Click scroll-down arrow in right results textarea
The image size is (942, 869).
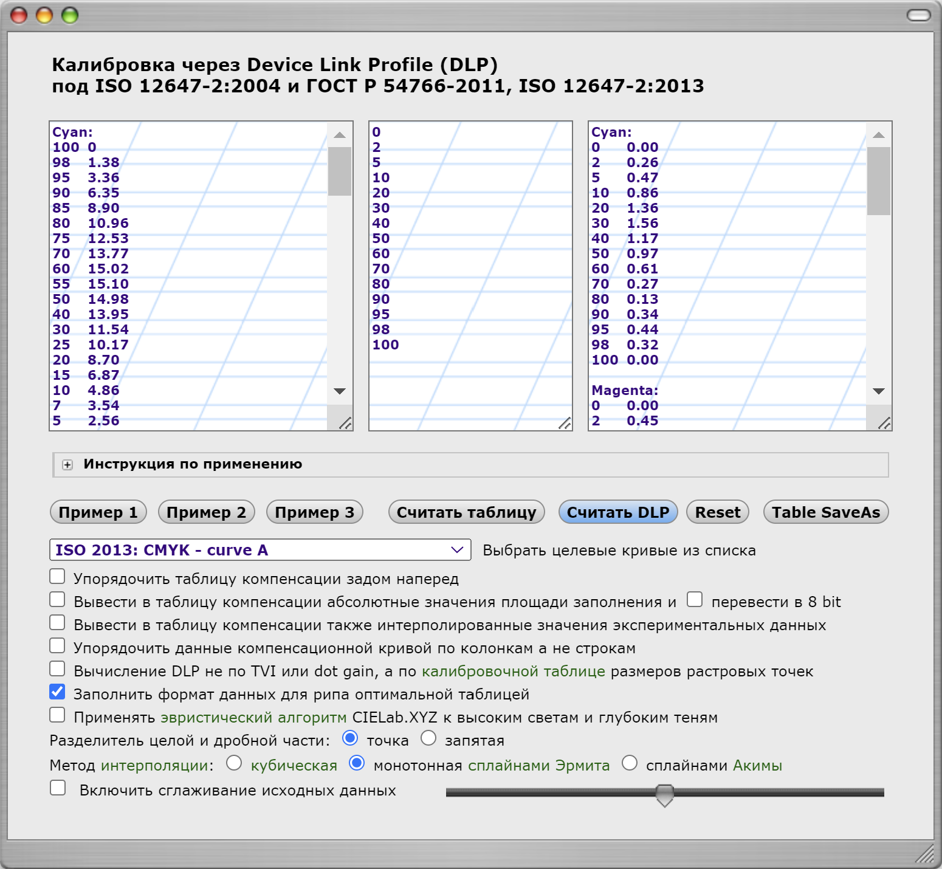coord(879,391)
